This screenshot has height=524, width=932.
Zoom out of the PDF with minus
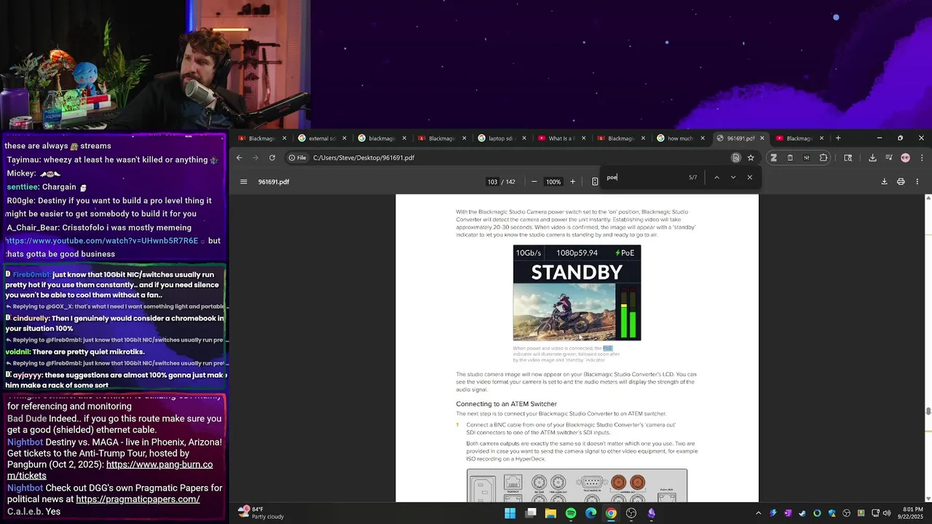[534, 182]
